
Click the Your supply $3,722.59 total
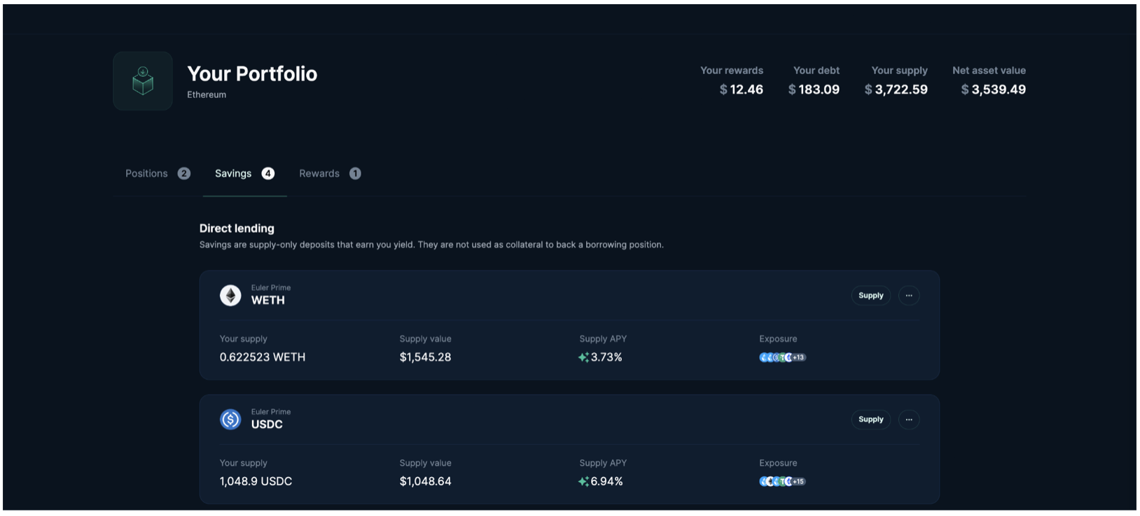coord(896,89)
